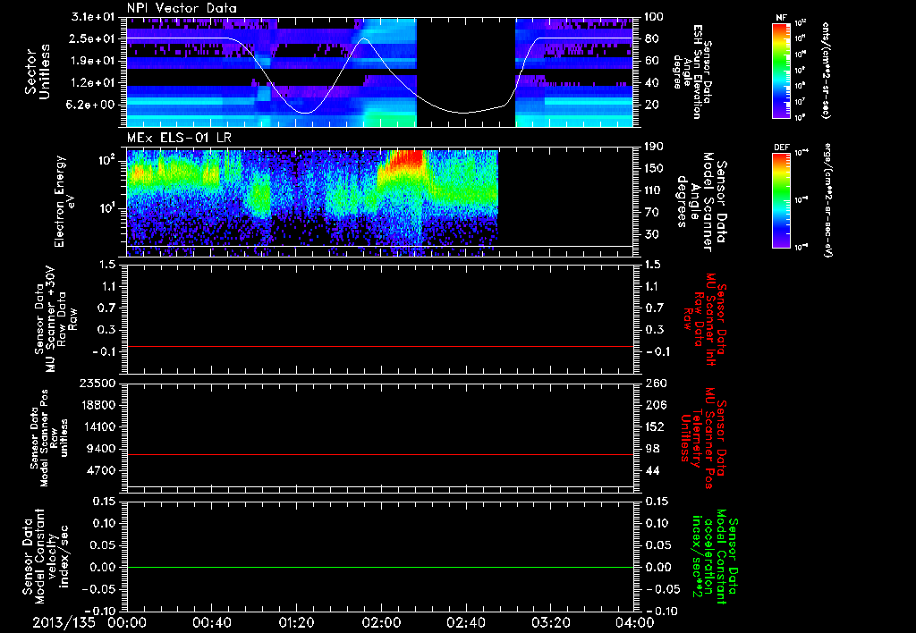The width and height of the screenshot is (916, 633).
Task: Click the cnts/(cm**2-sr-sec) unit label
Action: [x=826, y=71]
